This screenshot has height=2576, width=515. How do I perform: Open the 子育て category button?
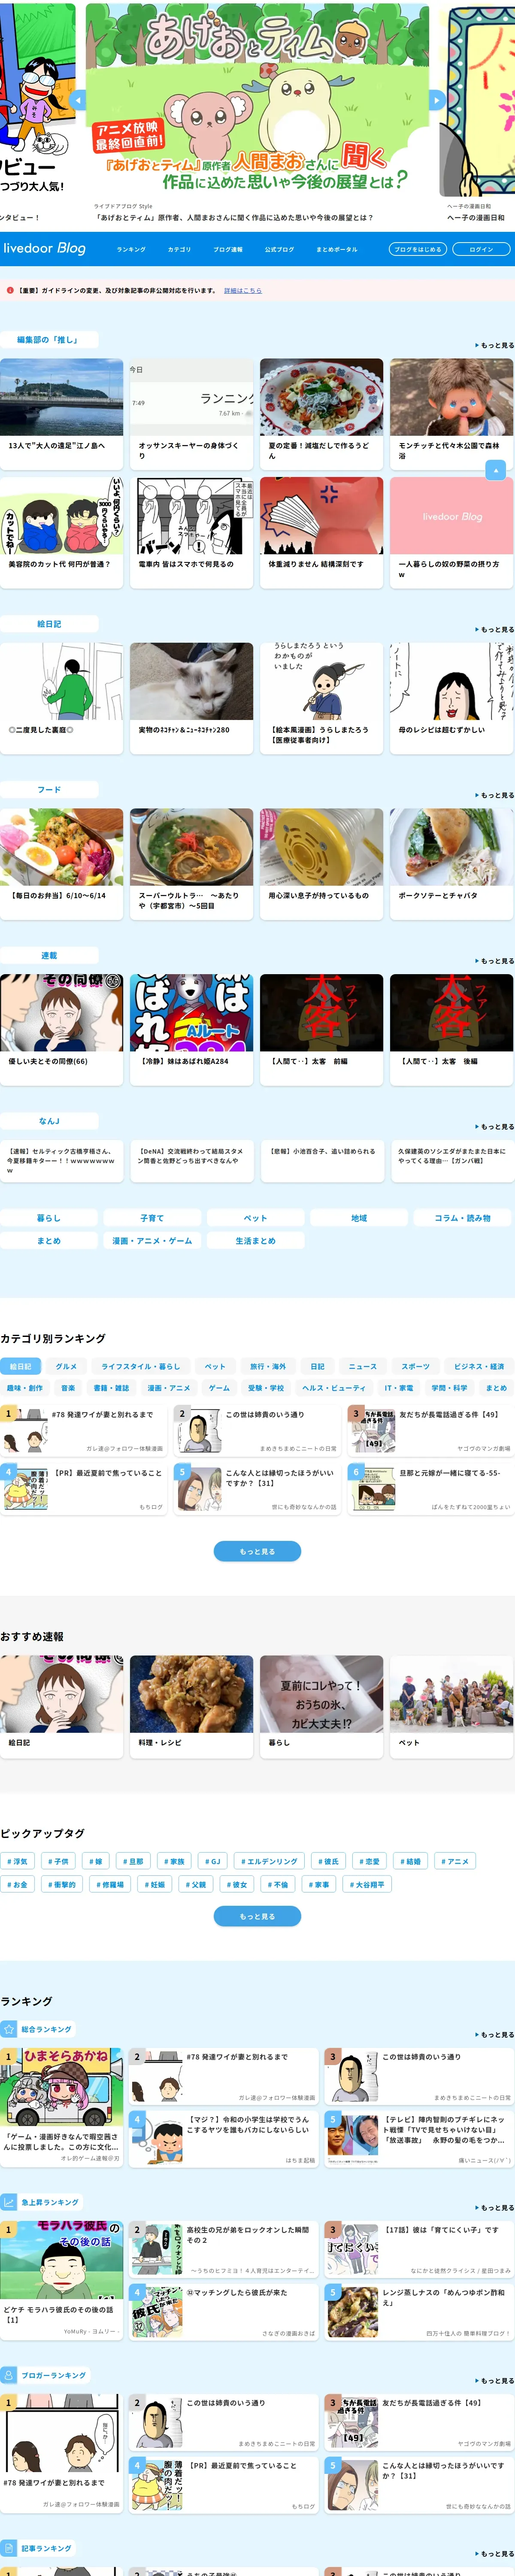[152, 1218]
